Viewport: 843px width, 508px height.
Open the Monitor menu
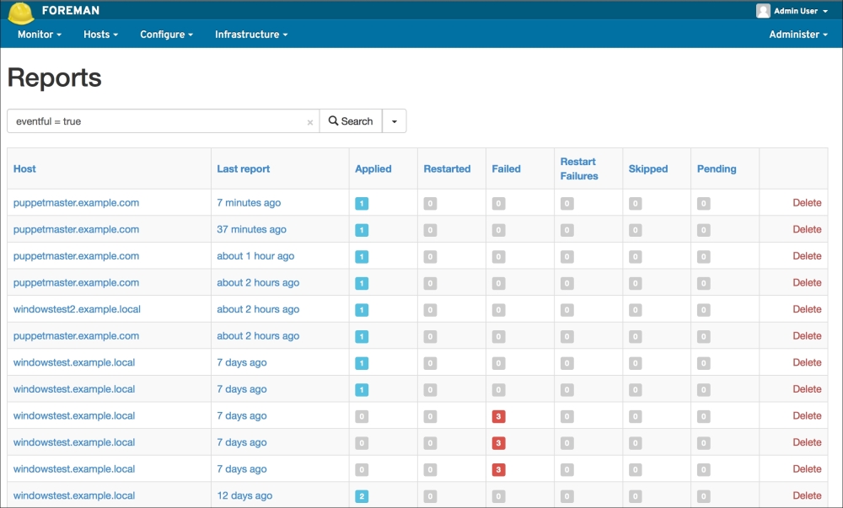pos(40,35)
